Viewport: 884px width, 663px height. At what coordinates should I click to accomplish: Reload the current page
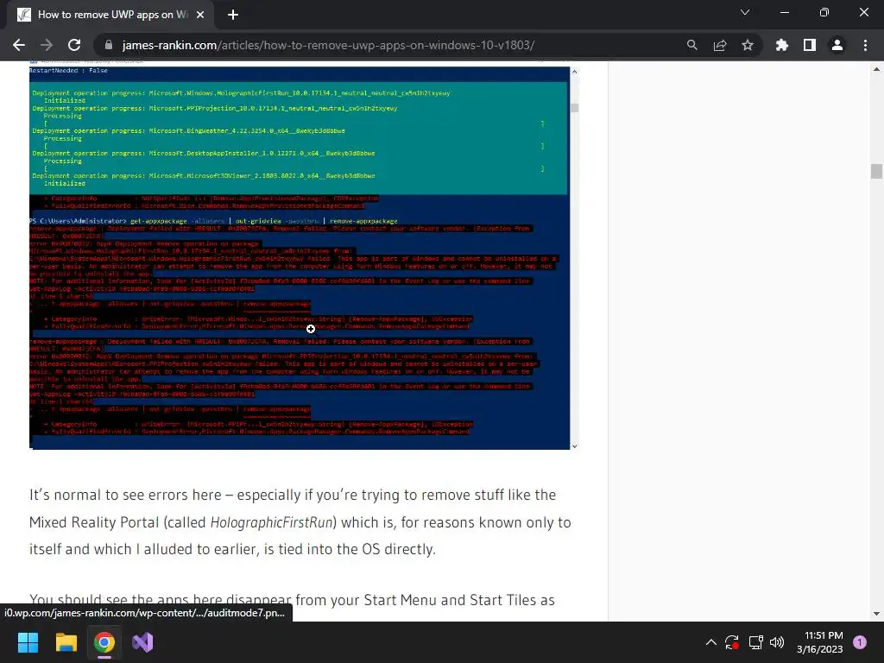[x=74, y=45]
